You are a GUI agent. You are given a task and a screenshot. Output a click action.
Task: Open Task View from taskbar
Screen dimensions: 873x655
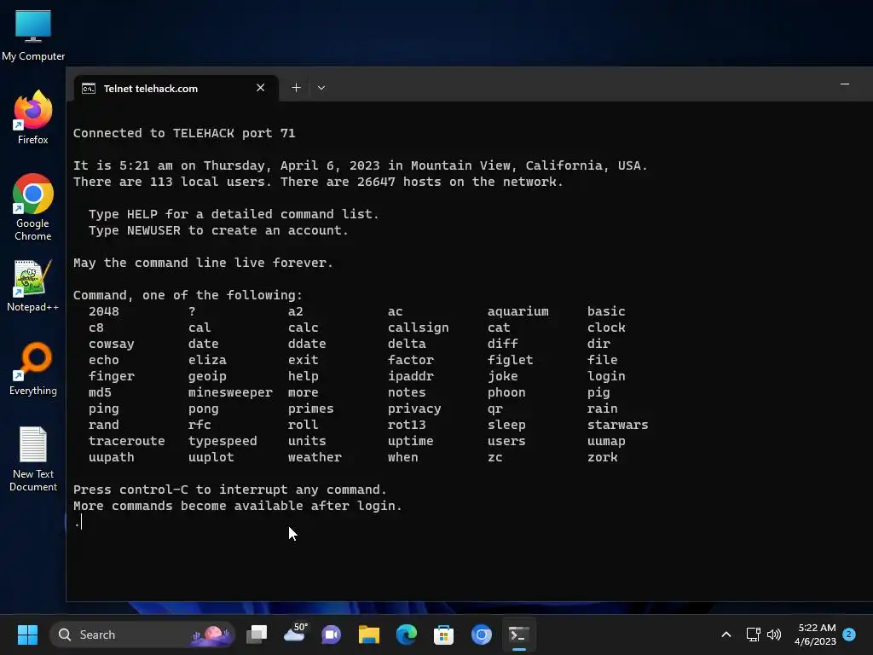[x=257, y=635]
